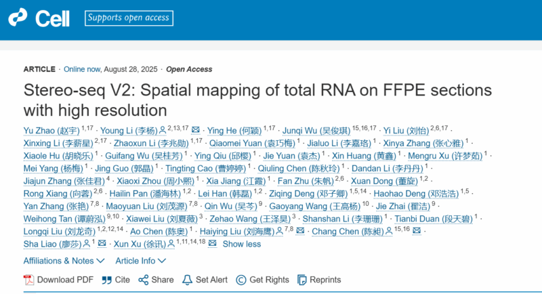Open author Ziqing Deng link
This screenshot has width=542, height=294.
coord(308,194)
